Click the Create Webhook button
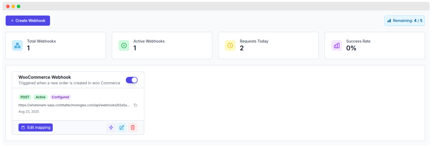The height and width of the screenshot is (147, 432). coord(28,21)
